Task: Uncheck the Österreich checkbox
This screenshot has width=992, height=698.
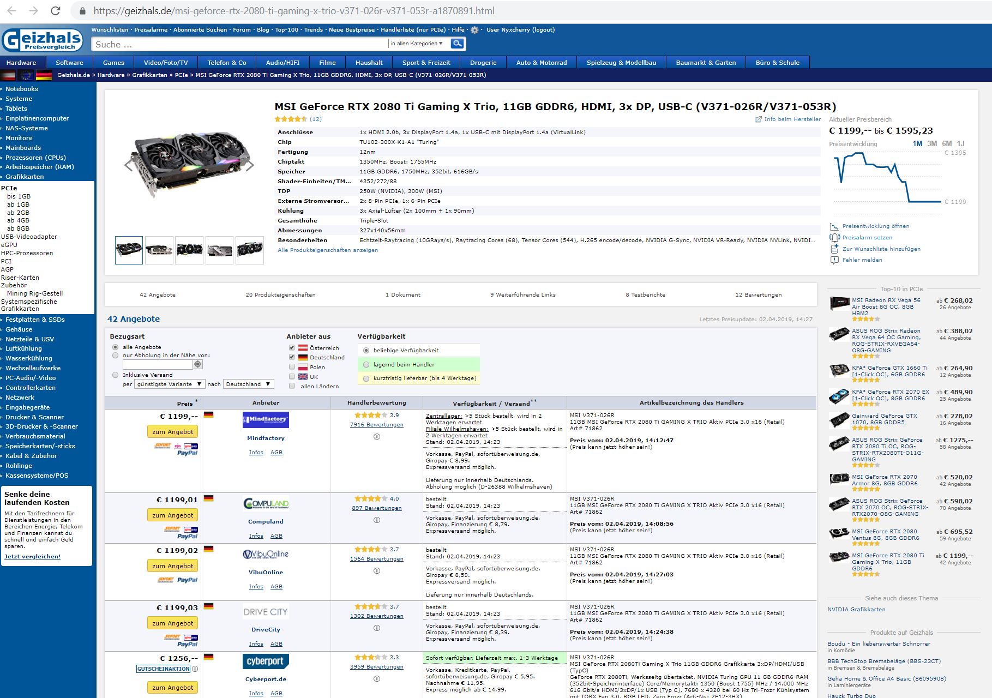Action: [x=292, y=348]
